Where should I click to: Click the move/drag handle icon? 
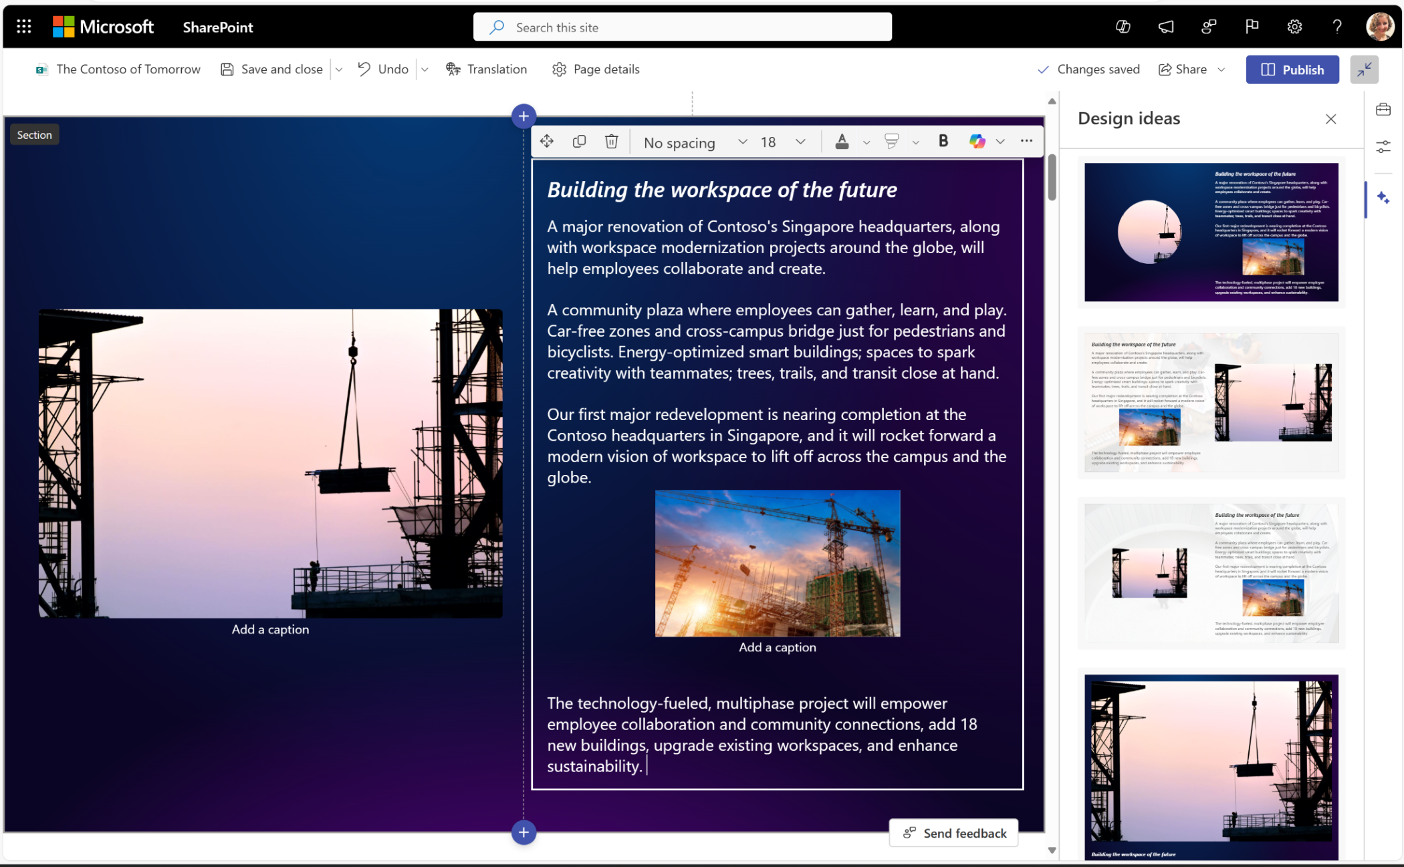point(547,140)
